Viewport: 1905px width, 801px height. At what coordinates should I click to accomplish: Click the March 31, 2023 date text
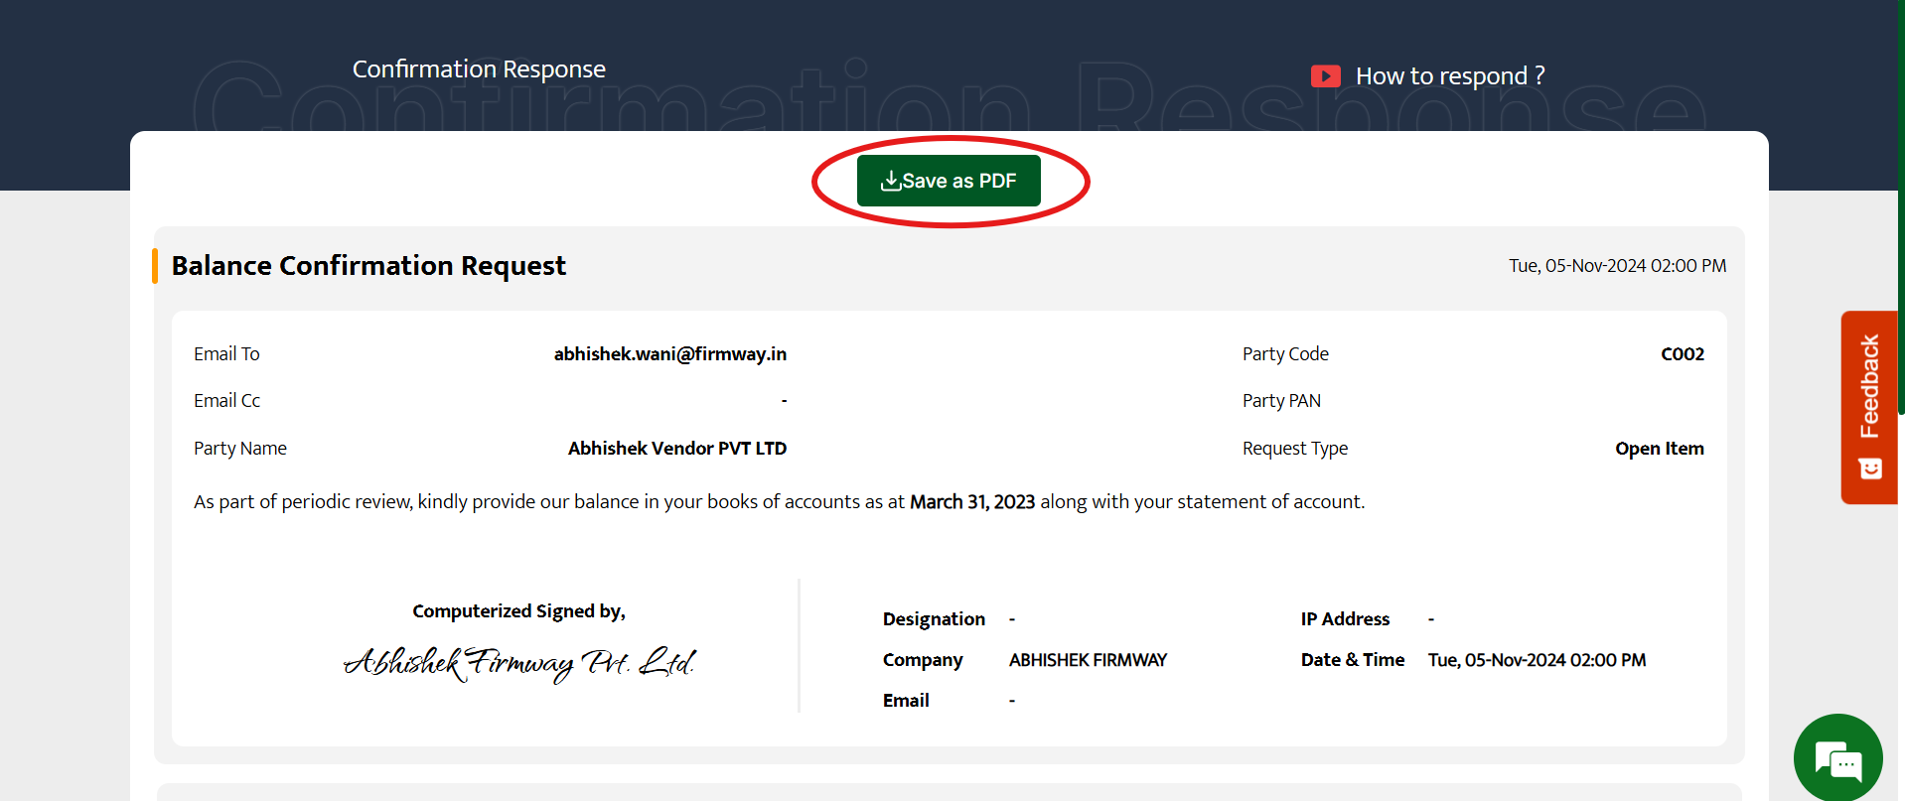tap(971, 502)
